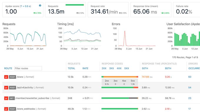
Task: Sort table by ROUTE column
Action: [8, 68]
